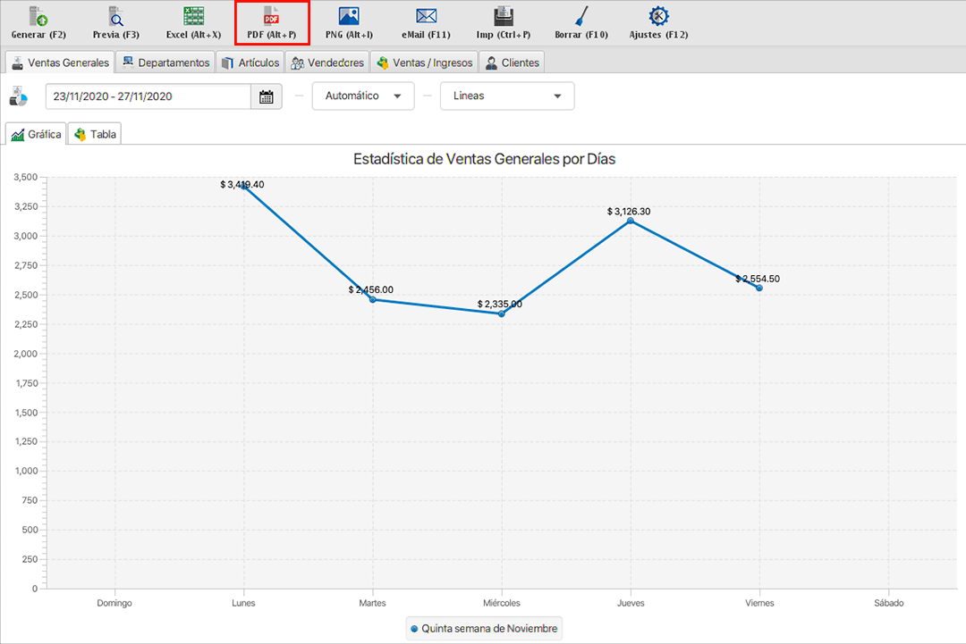Open Previa (F3) print preview
This screenshot has width=966, height=644.
click(x=116, y=23)
